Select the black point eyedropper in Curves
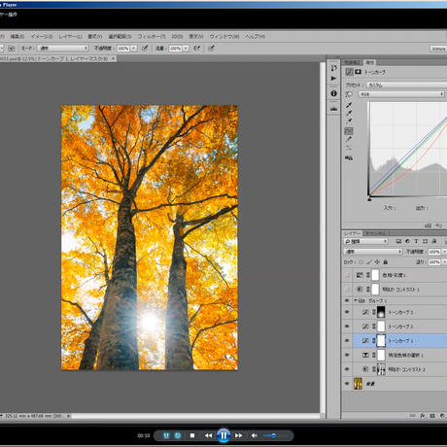The width and height of the screenshot is (447, 447). (x=349, y=105)
